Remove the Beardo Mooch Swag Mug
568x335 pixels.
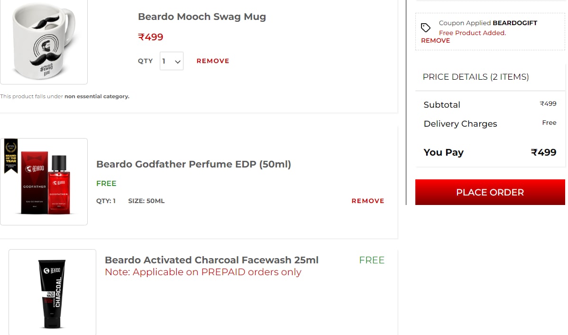[212, 61]
